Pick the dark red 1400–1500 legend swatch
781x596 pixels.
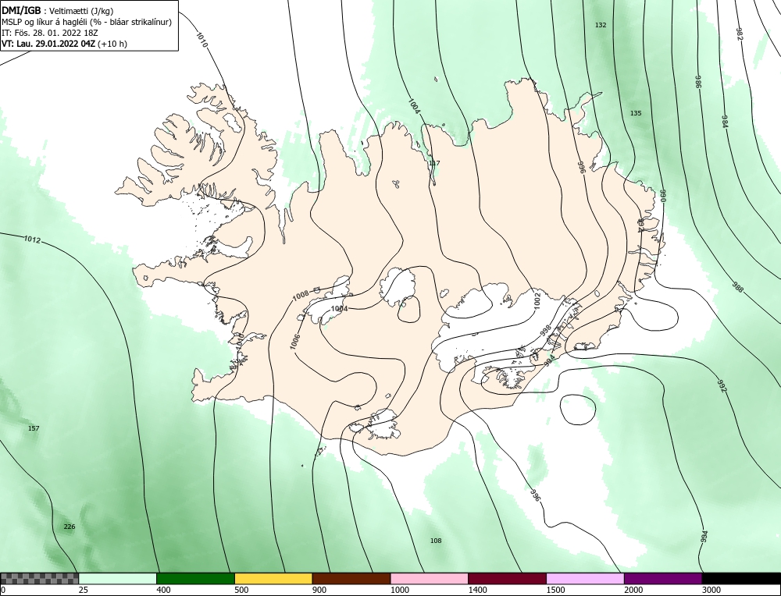[507, 578]
